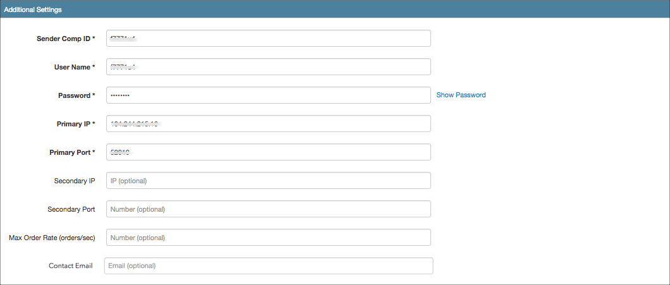Focus the Max Order Rate input
Image resolution: width=670 pixels, height=285 pixels.
click(269, 237)
